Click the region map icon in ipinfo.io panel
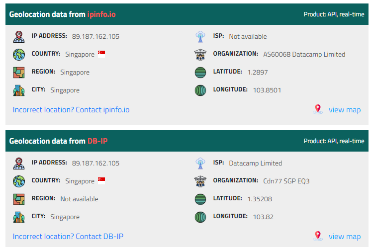The height and width of the screenshot is (247, 370). (x=19, y=73)
